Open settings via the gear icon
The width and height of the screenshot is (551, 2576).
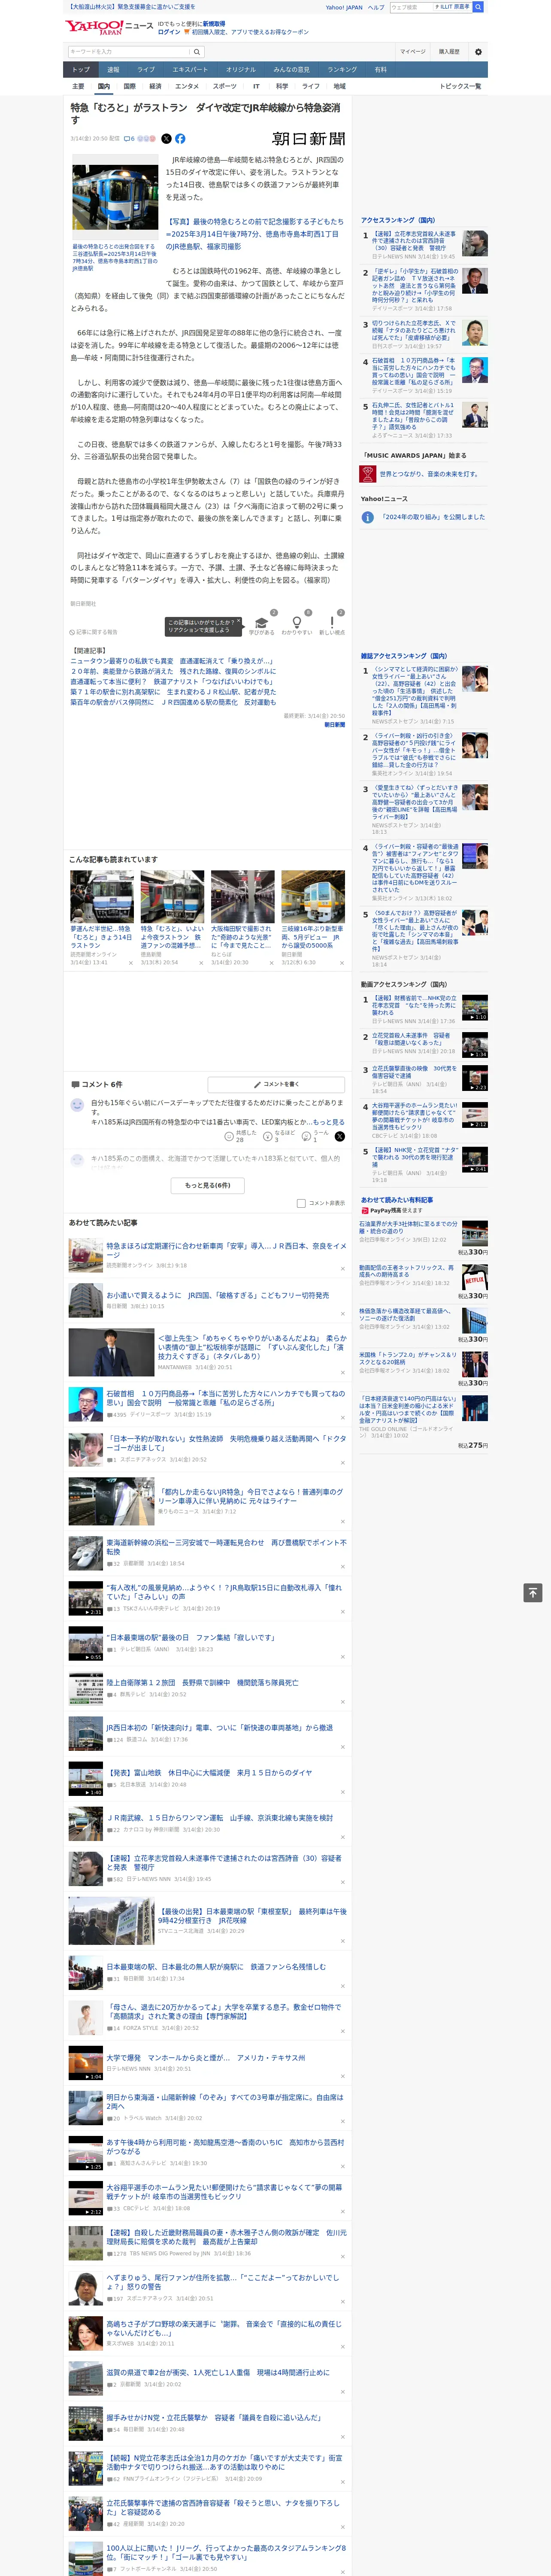[x=478, y=51]
